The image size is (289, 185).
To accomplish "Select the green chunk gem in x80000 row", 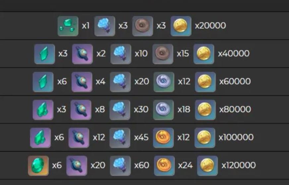I will 43,110.
